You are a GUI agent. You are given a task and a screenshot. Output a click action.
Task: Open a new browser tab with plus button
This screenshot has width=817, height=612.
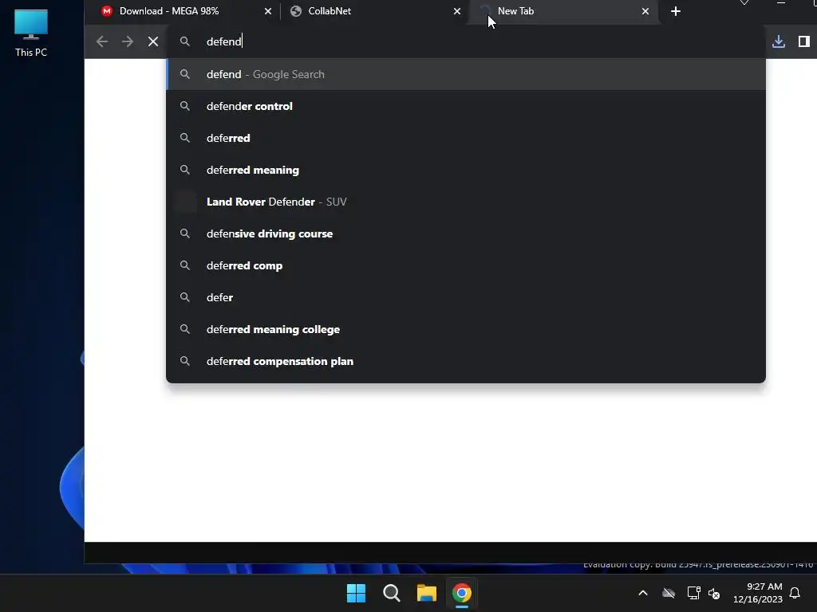click(x=675, y=11)
